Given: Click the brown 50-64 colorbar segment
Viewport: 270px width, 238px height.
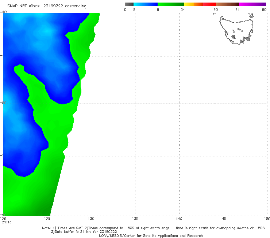Looking at the screenshot, I should click(227, 4).
